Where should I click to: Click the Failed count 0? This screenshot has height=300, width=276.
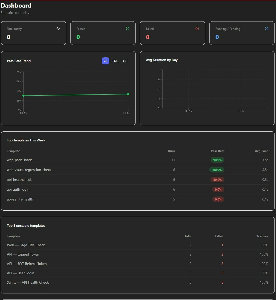[148, 37]
